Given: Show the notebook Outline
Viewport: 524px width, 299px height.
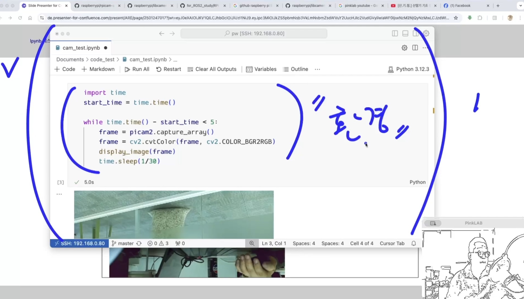Looking at the screenshot, I should [295, 69].
